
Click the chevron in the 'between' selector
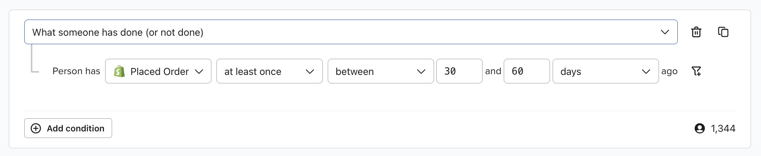pyautogui.click(x=421, y=71)
